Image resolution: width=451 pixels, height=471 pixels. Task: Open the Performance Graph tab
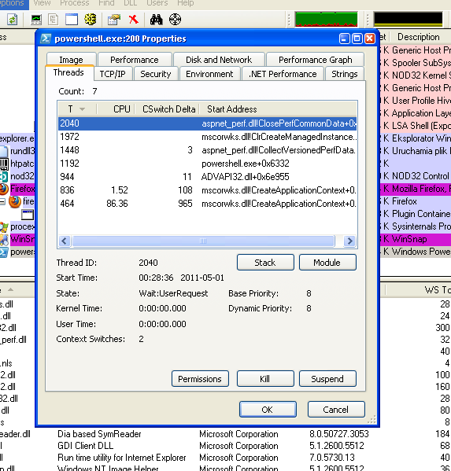coord(315,60)
